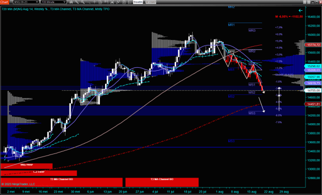Click the purple 14919,73 price marker
This screenshot has height=195, width=322.
pyautogui.click(x=313, y=83)
